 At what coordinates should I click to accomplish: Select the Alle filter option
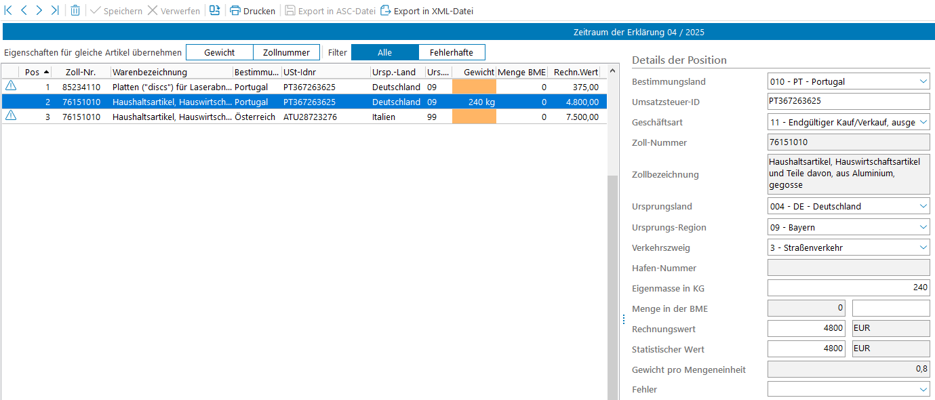point(384,52)
